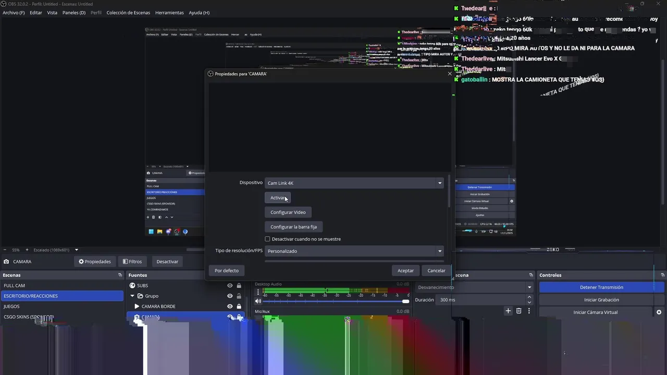Open the Paneles (D) menu

(x=74, y=12)
